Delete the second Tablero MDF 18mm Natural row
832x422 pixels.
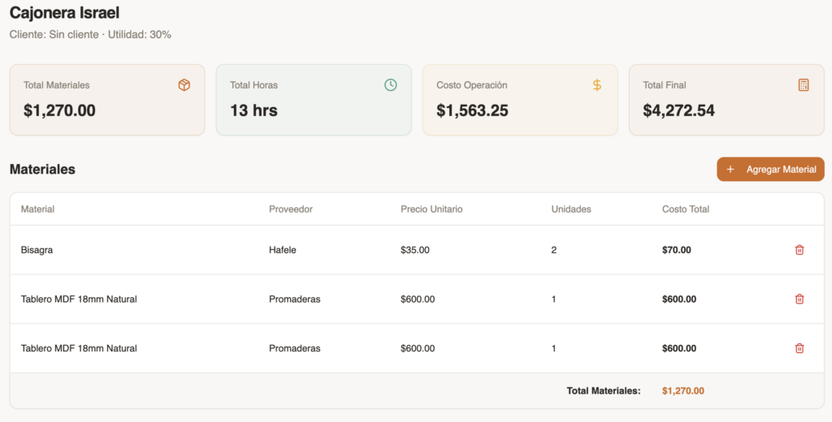pos(799,348)
